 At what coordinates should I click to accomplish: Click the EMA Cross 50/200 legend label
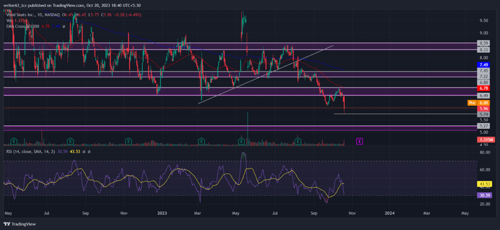pyautogui.click(x=21, y=26)
